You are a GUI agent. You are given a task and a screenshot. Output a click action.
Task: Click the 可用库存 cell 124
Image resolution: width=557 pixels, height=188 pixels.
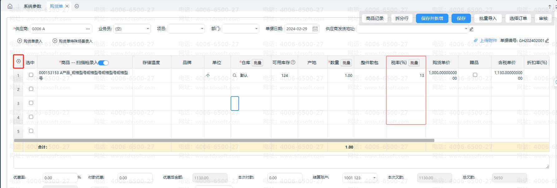point(285,75)
